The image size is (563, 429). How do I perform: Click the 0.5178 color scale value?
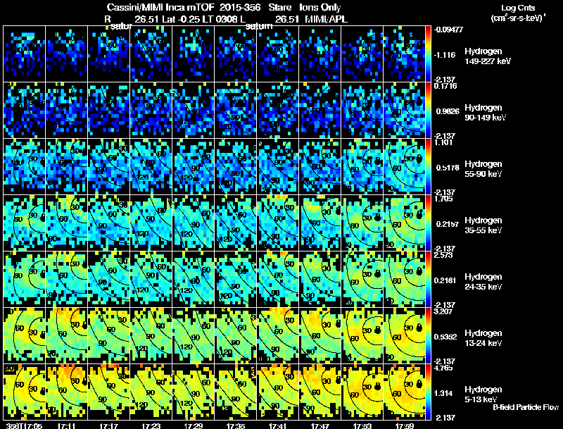tap(448, 168)
